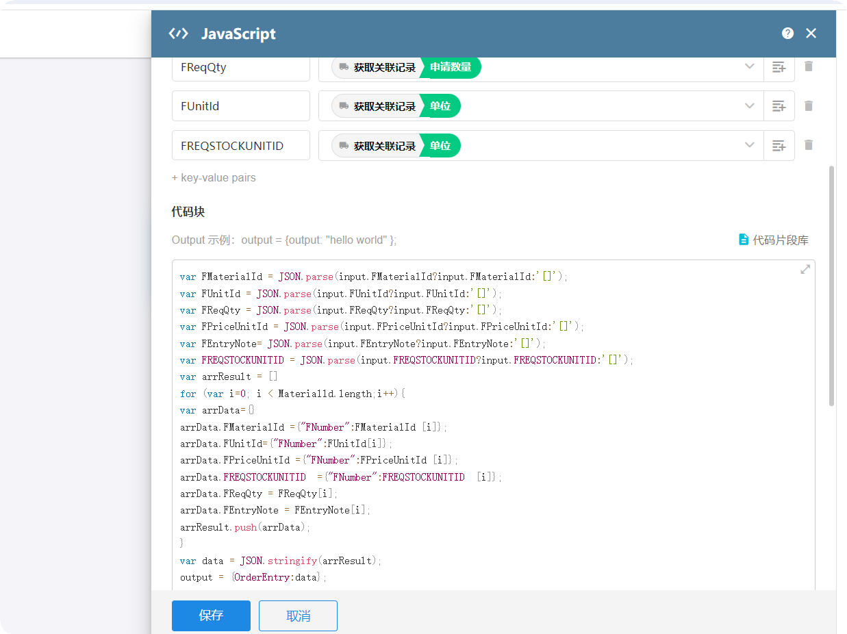Screen dimensions: 847x634
Task: Expand the FUnitId value dropdown
Action: pos(749,106)
